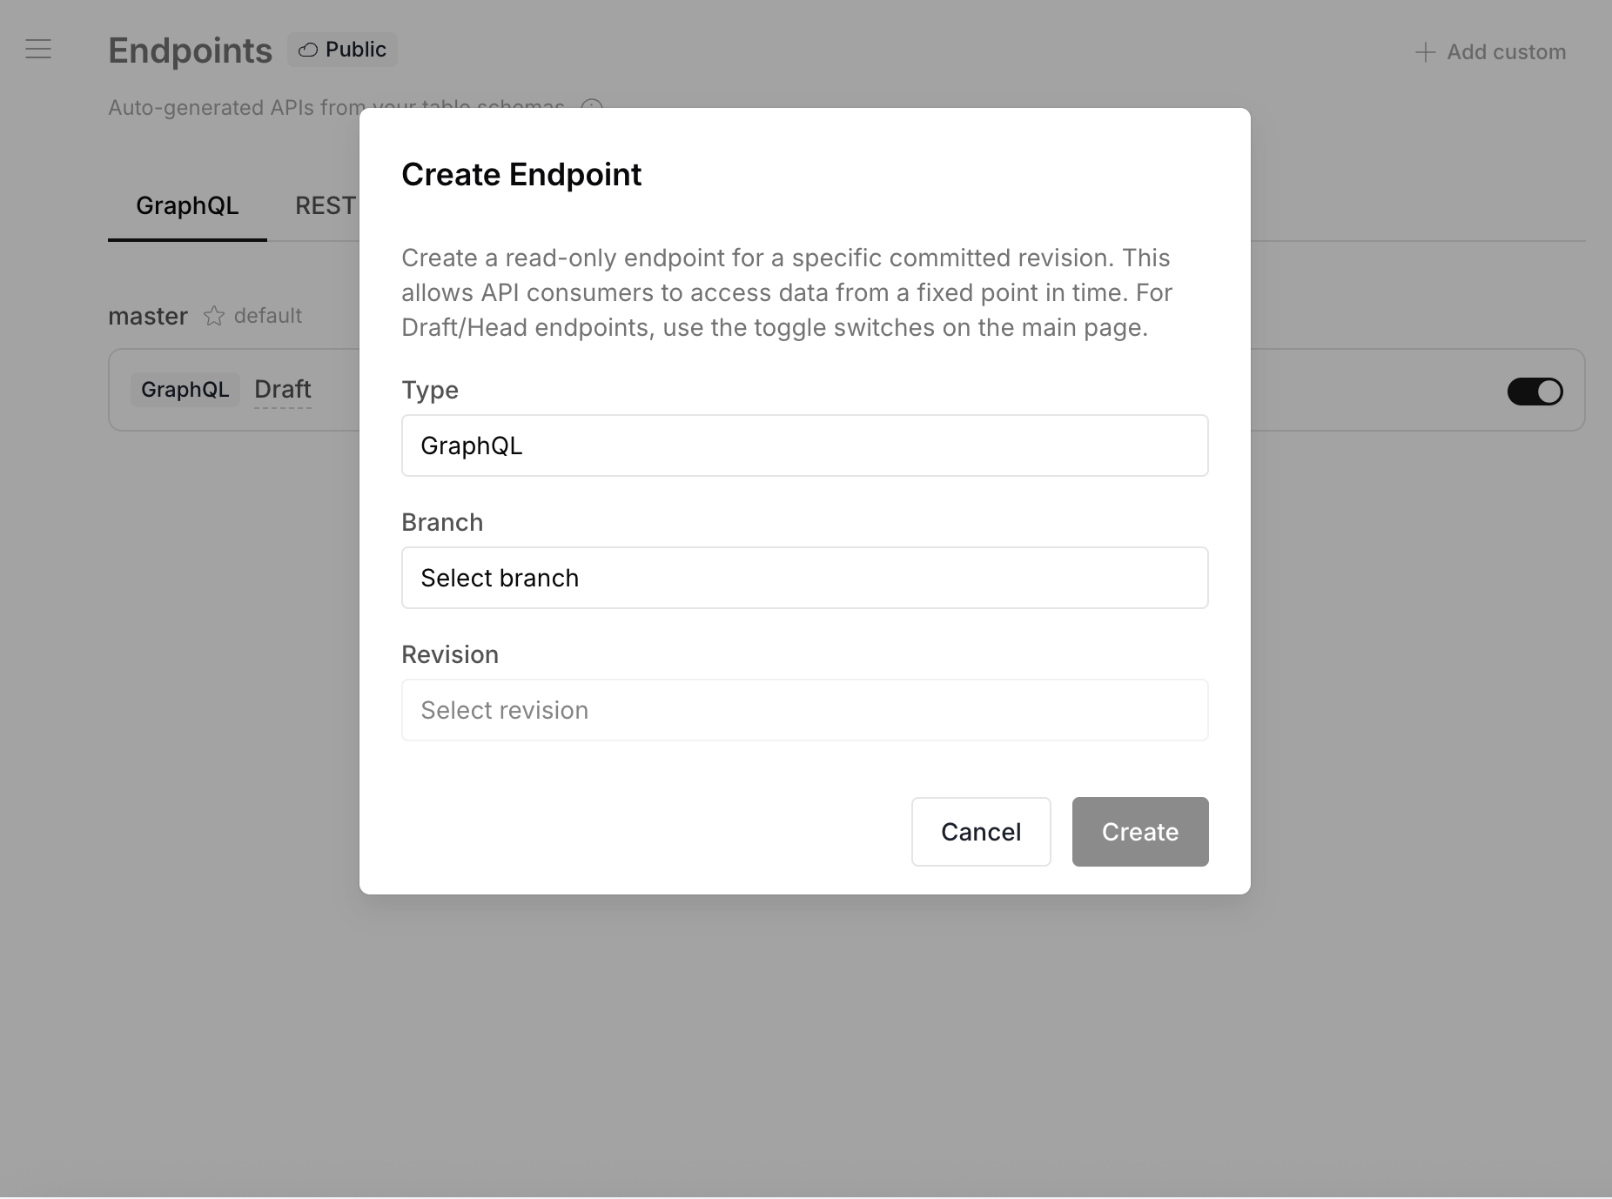Click the info icon after the APIs description

pyautogui.click(x=591, y=108)
